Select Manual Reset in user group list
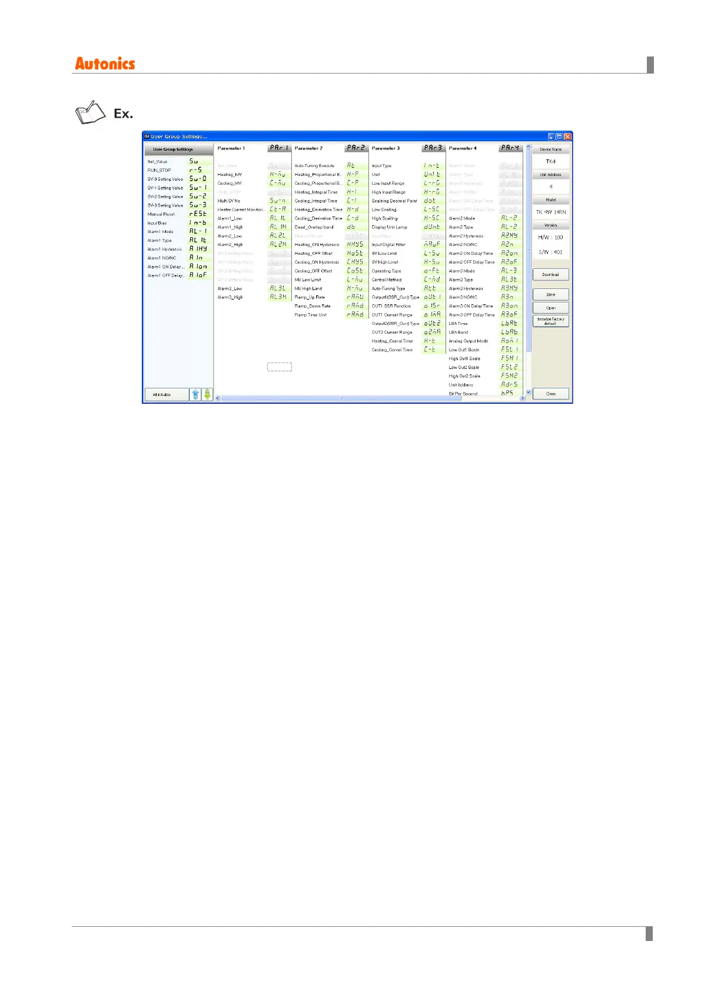Image resolution: width=701 pixels, height=991 pixels. [x=178, y=214]
